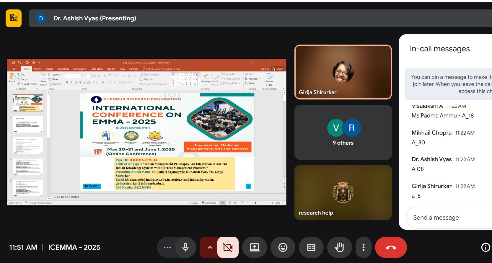Expand video settings arrow beside camera
This screenshot has width=492, height=263.
(x=210, y=247)
